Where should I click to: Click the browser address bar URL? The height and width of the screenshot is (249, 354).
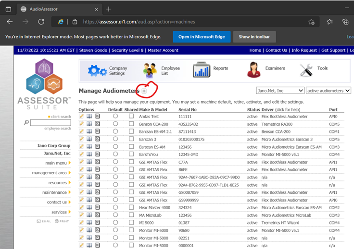[139, 22]
